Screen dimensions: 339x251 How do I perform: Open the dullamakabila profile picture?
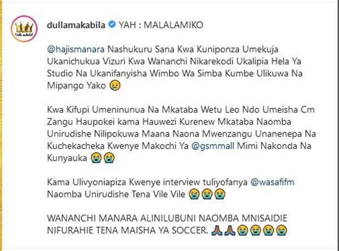click(24, 29)
